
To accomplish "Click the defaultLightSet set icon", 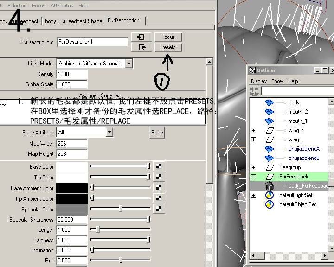I will 270,195.
